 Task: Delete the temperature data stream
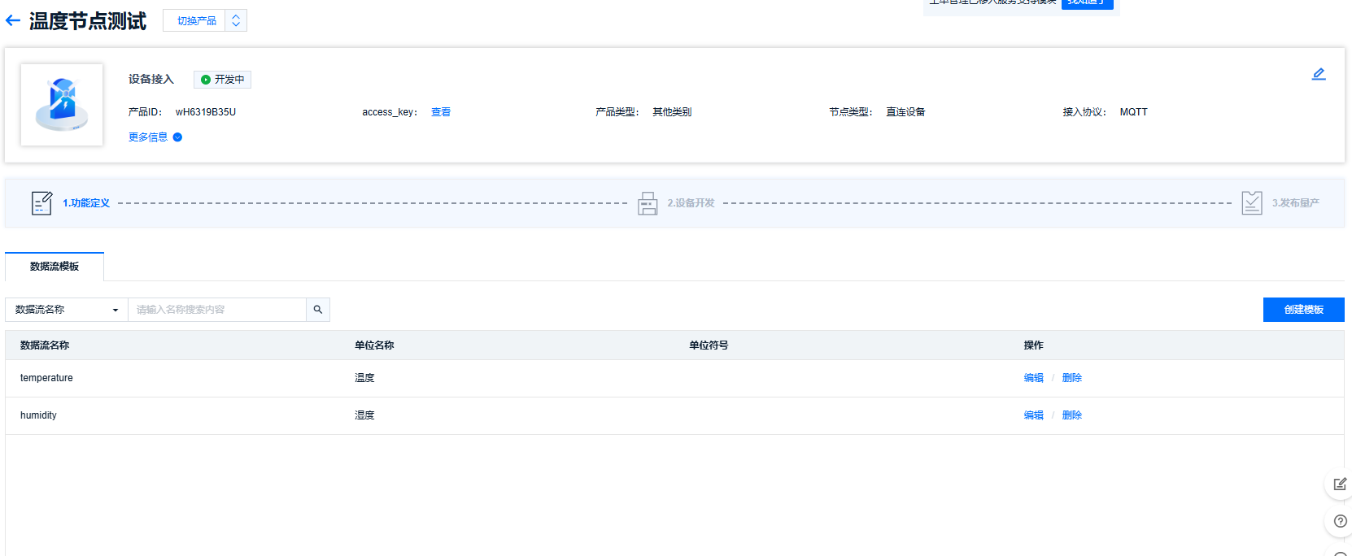(x=1071, y=378)
